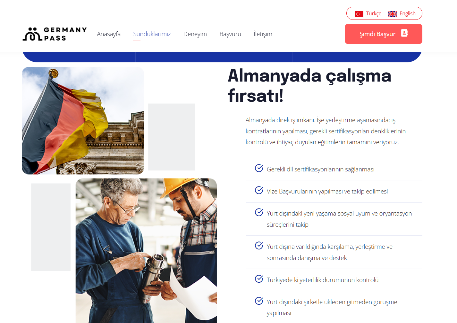
Task: Click checkmark icon beside Yurt dışındaki yeni yaşama
Action: 259,212
